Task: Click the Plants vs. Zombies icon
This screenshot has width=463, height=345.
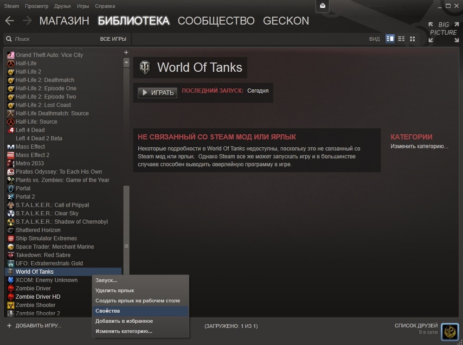Action: point(11,180)
